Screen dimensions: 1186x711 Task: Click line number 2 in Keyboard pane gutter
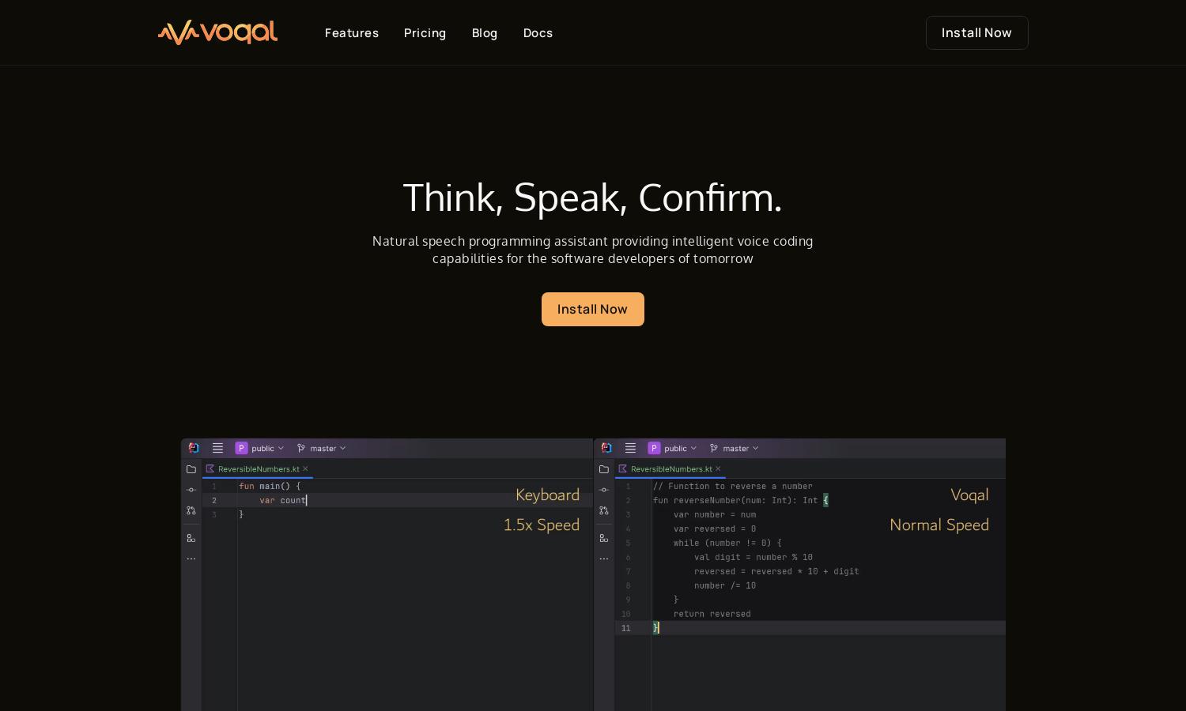pos(213,500)
